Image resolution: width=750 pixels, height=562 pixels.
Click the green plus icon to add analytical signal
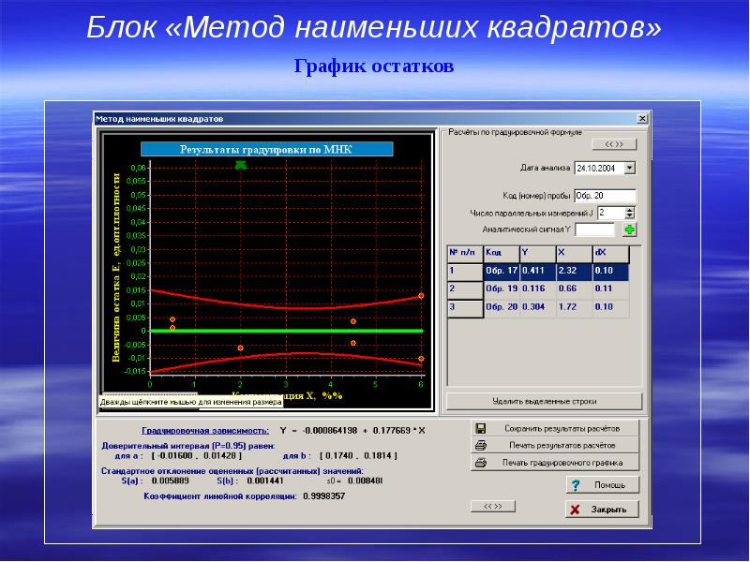coord(630,229)
